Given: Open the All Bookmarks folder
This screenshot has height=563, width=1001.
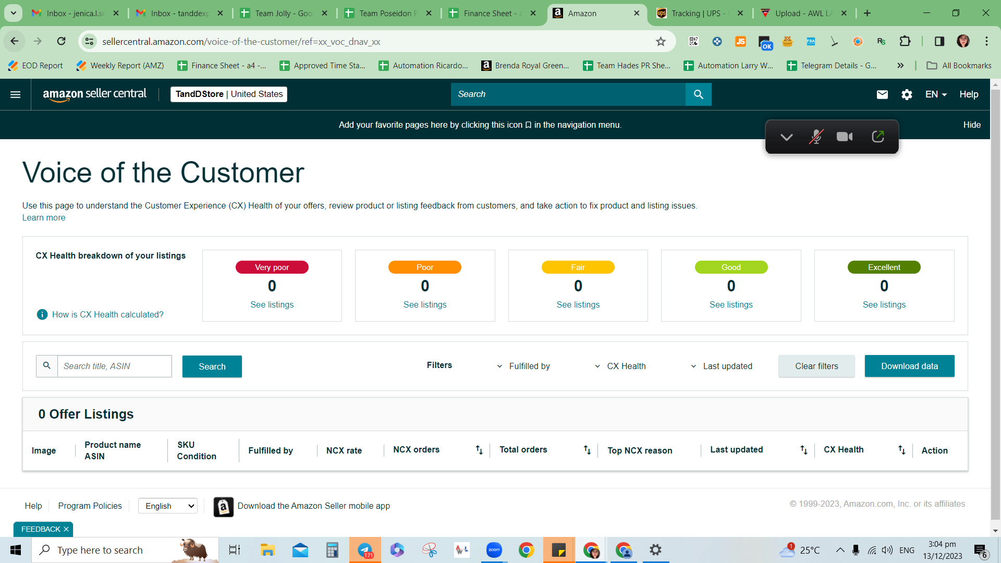Looking at the screenshot, I should tap(959, 66).
